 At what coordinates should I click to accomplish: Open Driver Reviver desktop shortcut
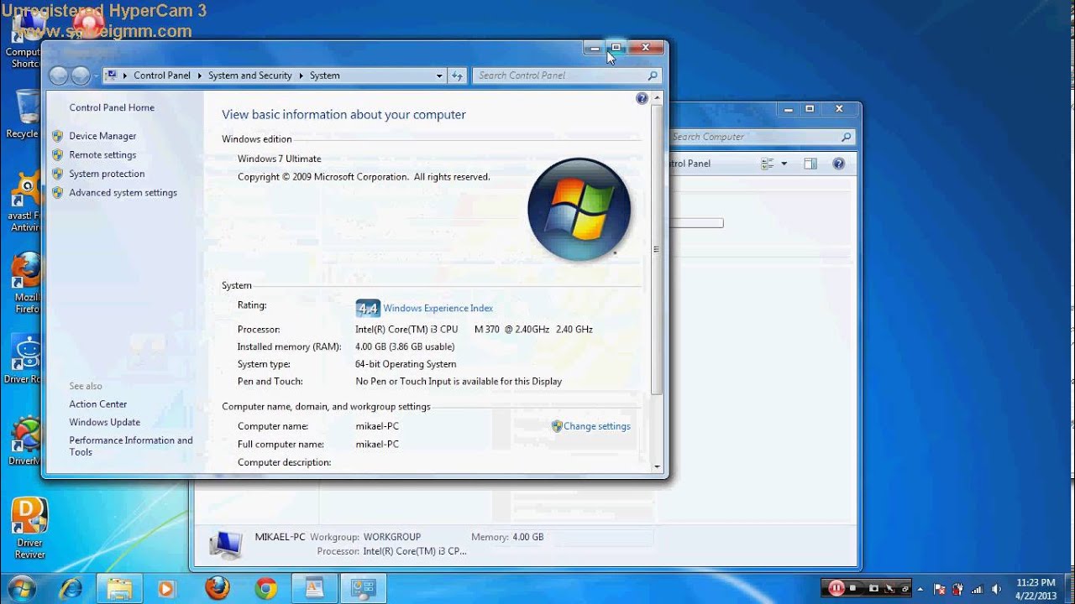tap(29, 528)
